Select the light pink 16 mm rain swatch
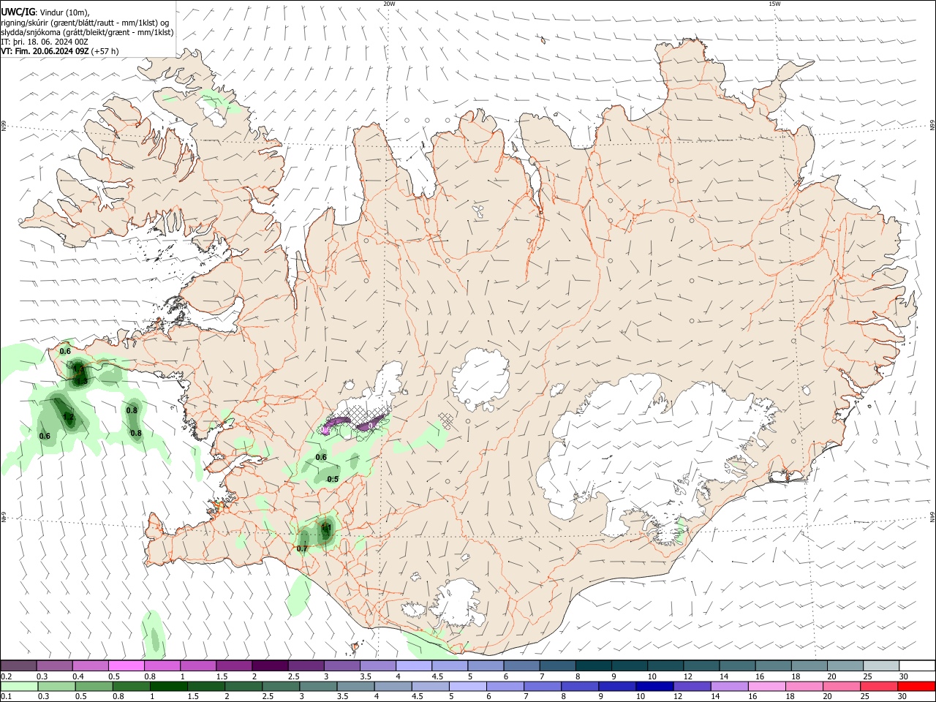Screen dimensions: 936x702 point(767,687)
